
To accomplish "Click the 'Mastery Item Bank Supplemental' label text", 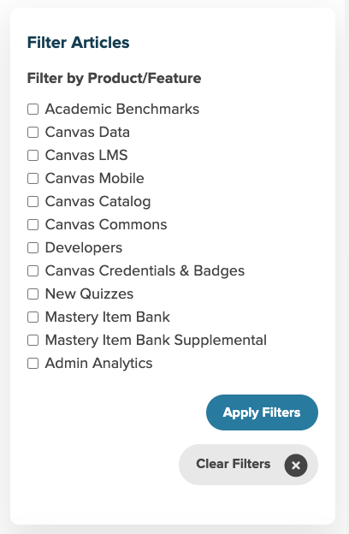I will coord(156,341).
